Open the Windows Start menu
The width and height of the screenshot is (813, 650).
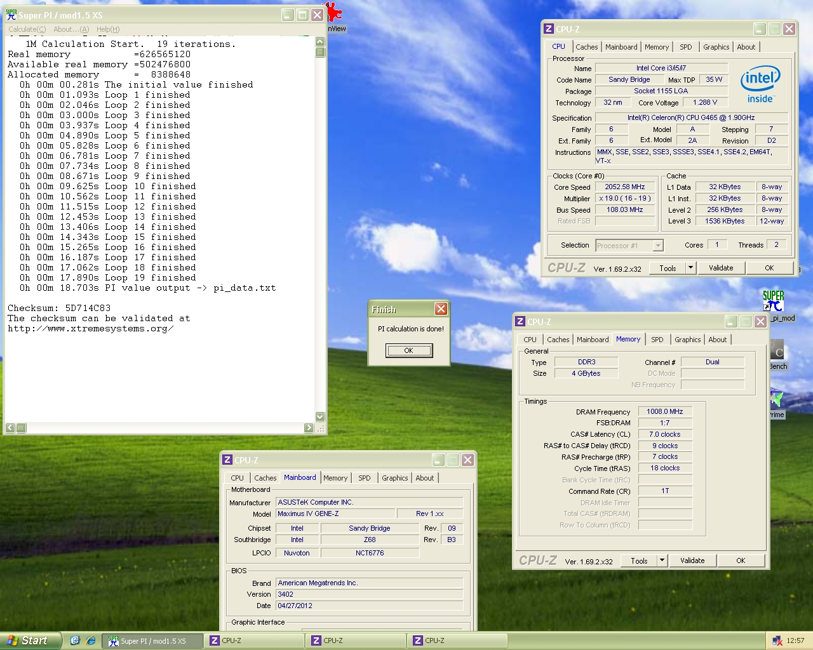(30, 640)
